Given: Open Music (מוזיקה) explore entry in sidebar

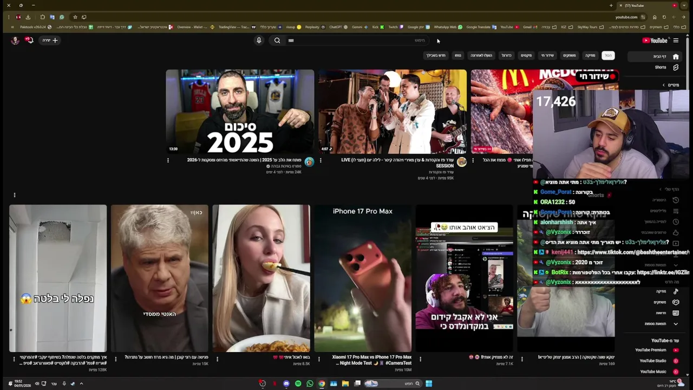Looking at the screenshot, I should coord(666,291).
